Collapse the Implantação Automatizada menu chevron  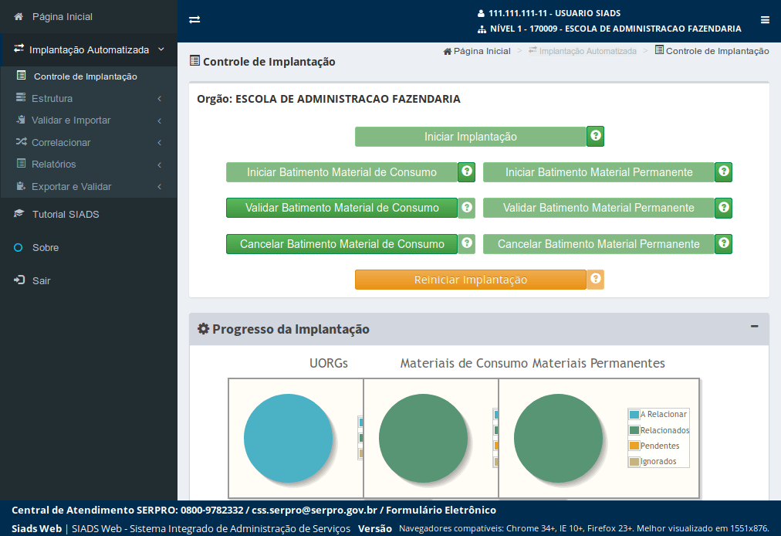[161, 49]
